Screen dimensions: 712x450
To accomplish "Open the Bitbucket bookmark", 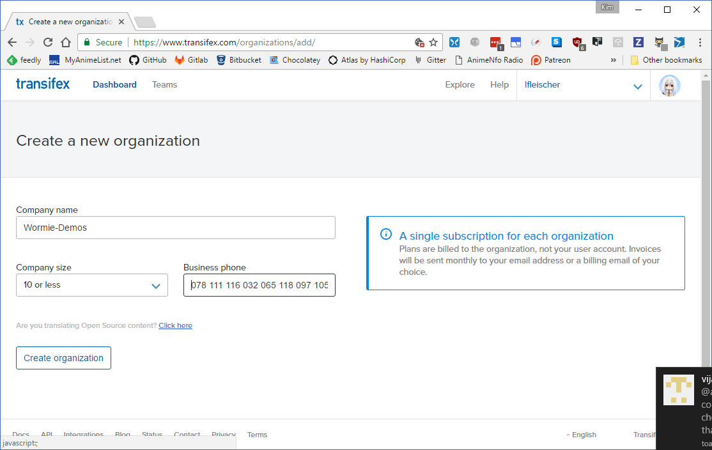I will [x=239, y=60].
